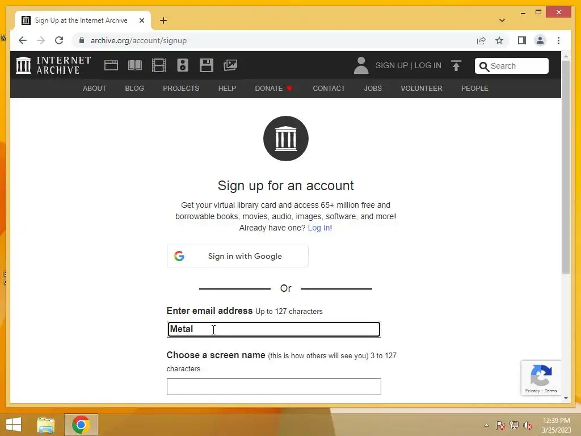
Task: Click the search magnifier icon
Action: [484, 66]
